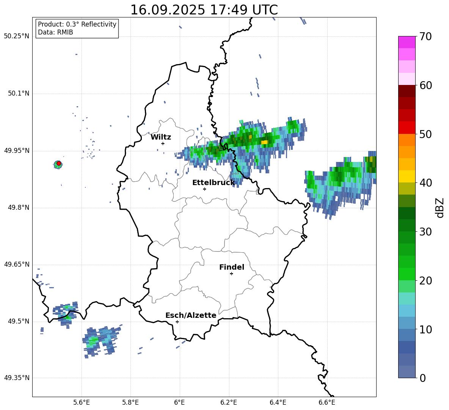
Task: Click the title 16.09.2025 17:49 UTC
Action: (204, 10)
